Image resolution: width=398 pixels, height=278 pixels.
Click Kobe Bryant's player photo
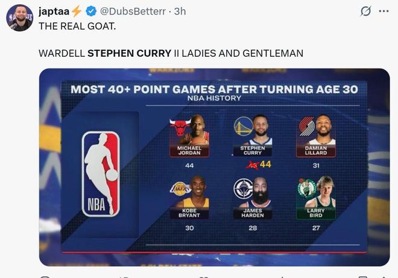coord(197,192)
